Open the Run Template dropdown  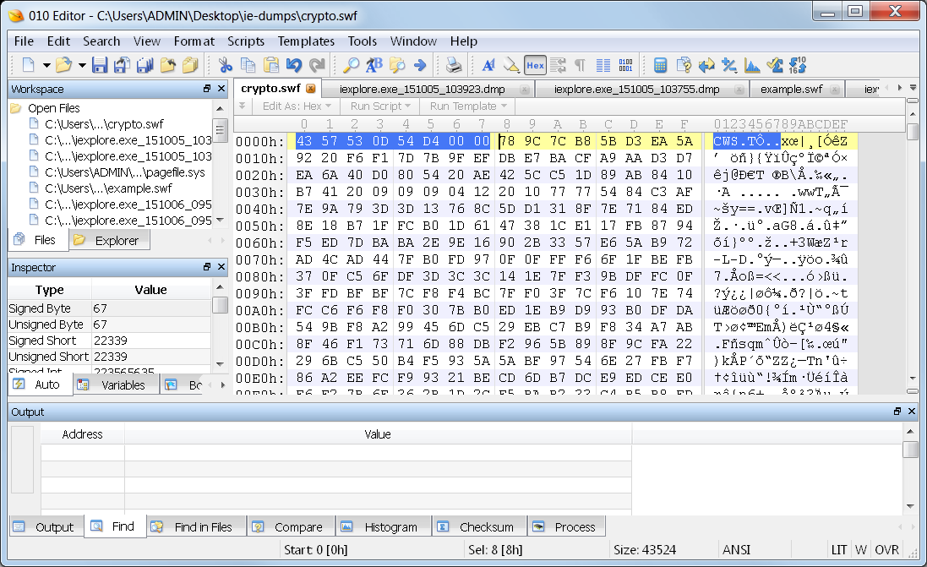[x=468, y=106]
